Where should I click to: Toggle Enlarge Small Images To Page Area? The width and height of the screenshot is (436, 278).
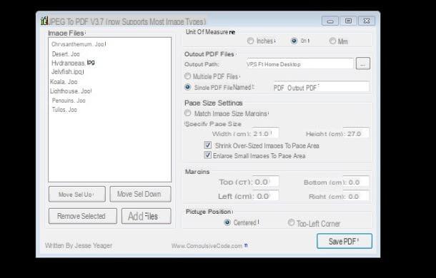[x=207, y=155]
